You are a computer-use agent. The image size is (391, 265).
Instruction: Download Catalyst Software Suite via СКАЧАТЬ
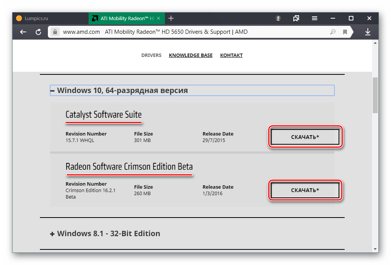(305, 137)
